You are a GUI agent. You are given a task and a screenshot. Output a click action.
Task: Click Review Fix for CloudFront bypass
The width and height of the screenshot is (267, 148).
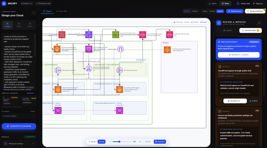[235, 101]
